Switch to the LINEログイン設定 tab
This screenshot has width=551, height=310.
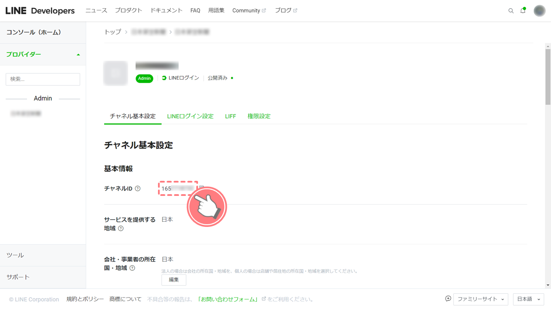tap(190, 116)
